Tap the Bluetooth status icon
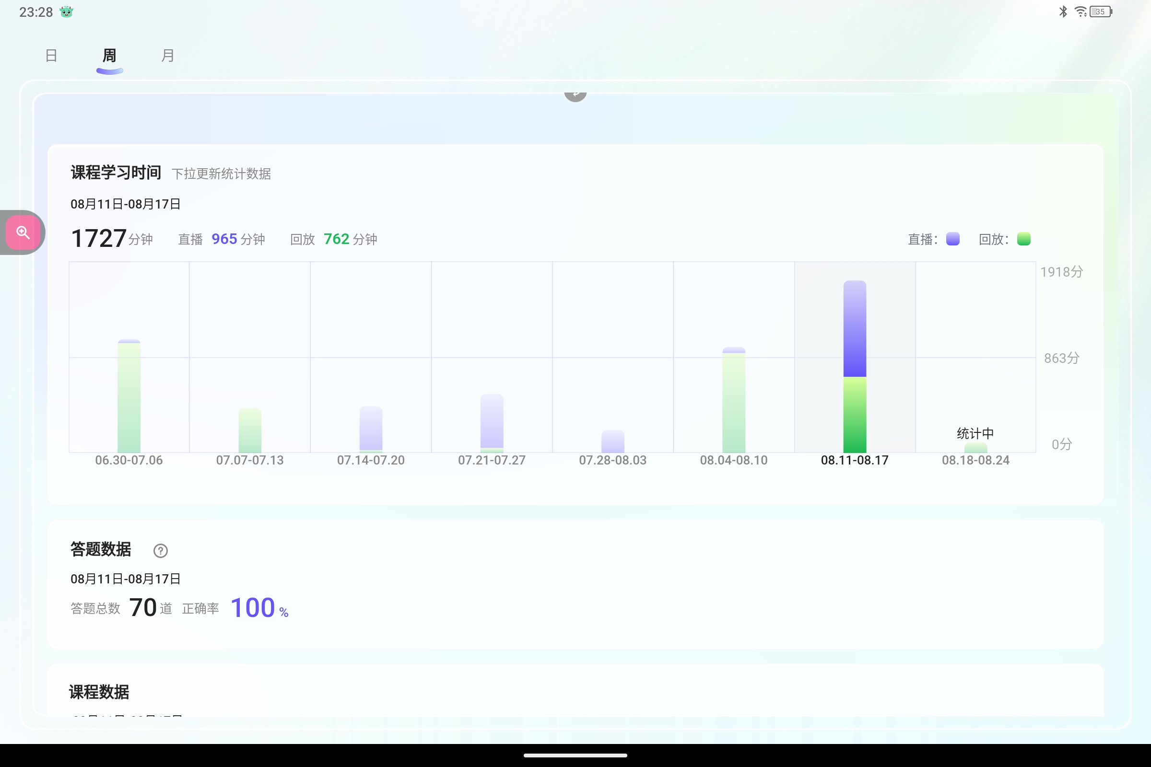 point(1063,12)
